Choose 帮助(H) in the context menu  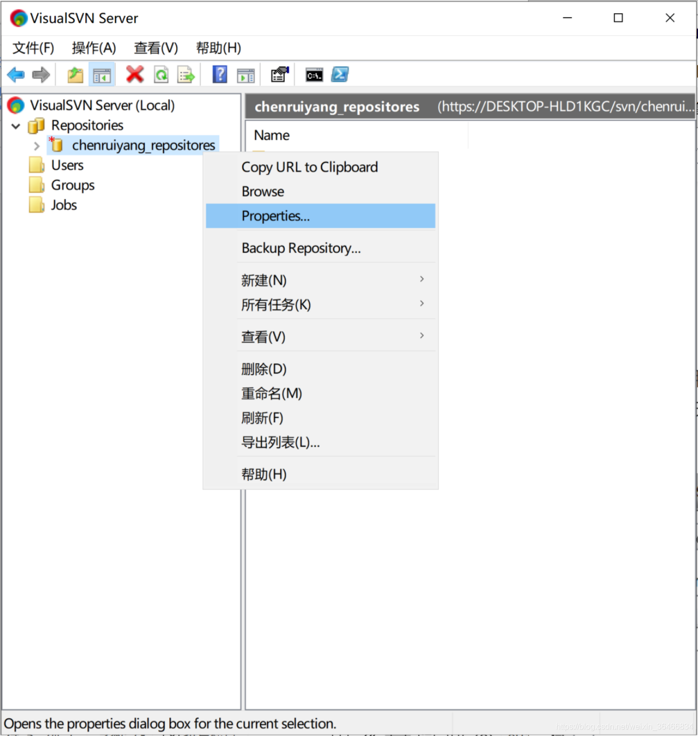[x=320, y=474]
